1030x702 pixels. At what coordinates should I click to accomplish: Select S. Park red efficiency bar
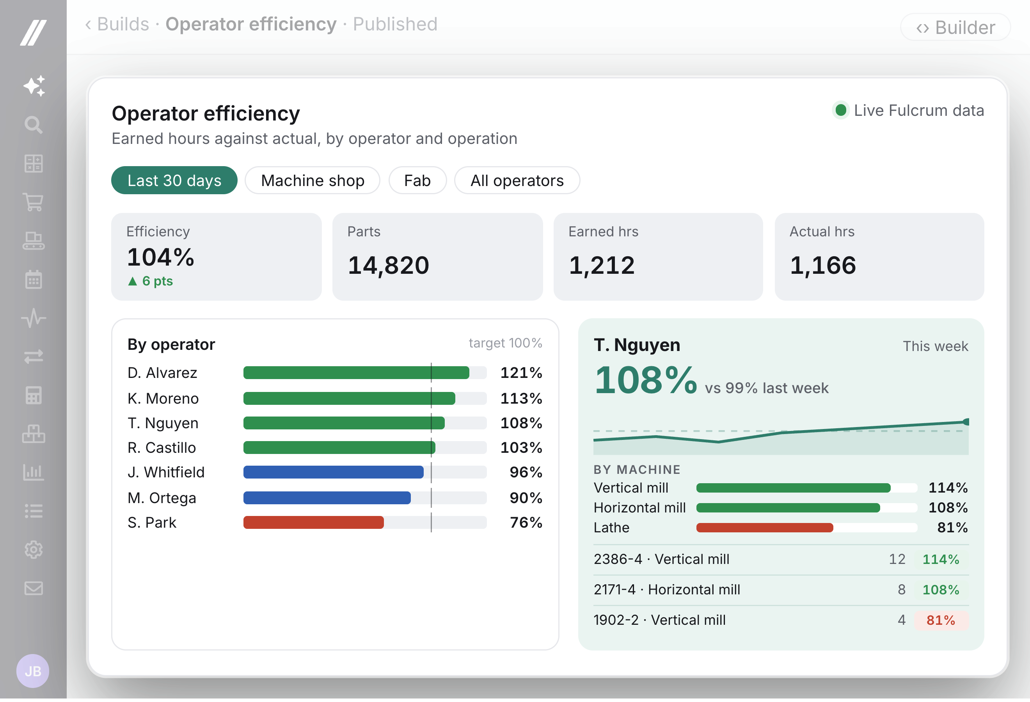[x=313, y=523]
